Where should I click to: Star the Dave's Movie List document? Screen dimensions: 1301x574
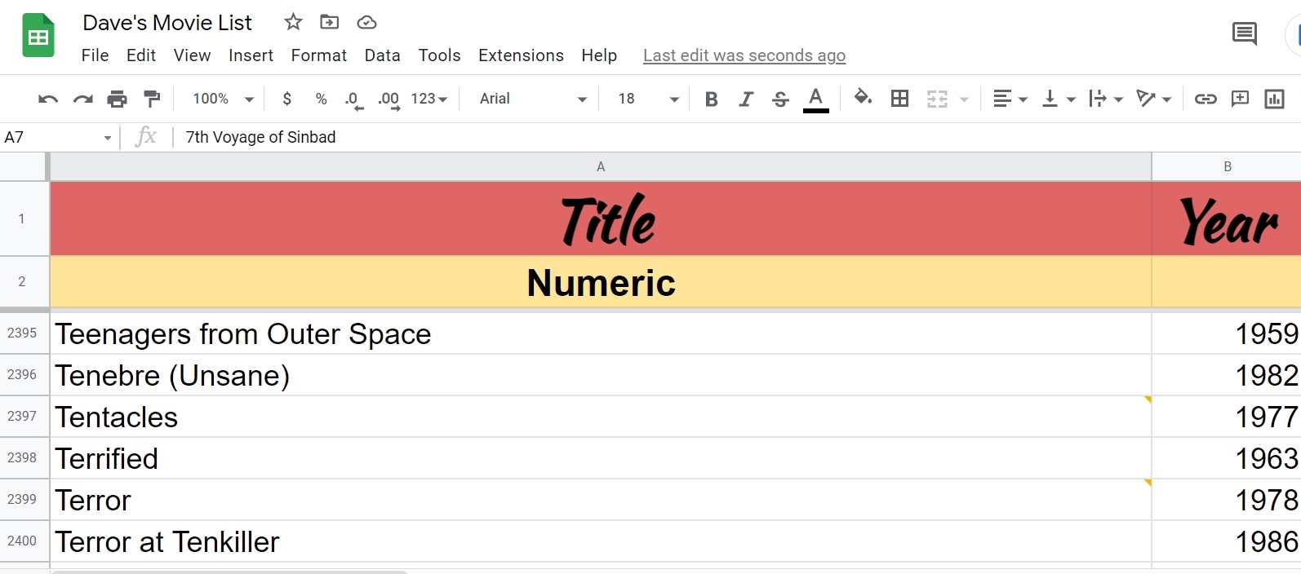[x=293, y=22]
